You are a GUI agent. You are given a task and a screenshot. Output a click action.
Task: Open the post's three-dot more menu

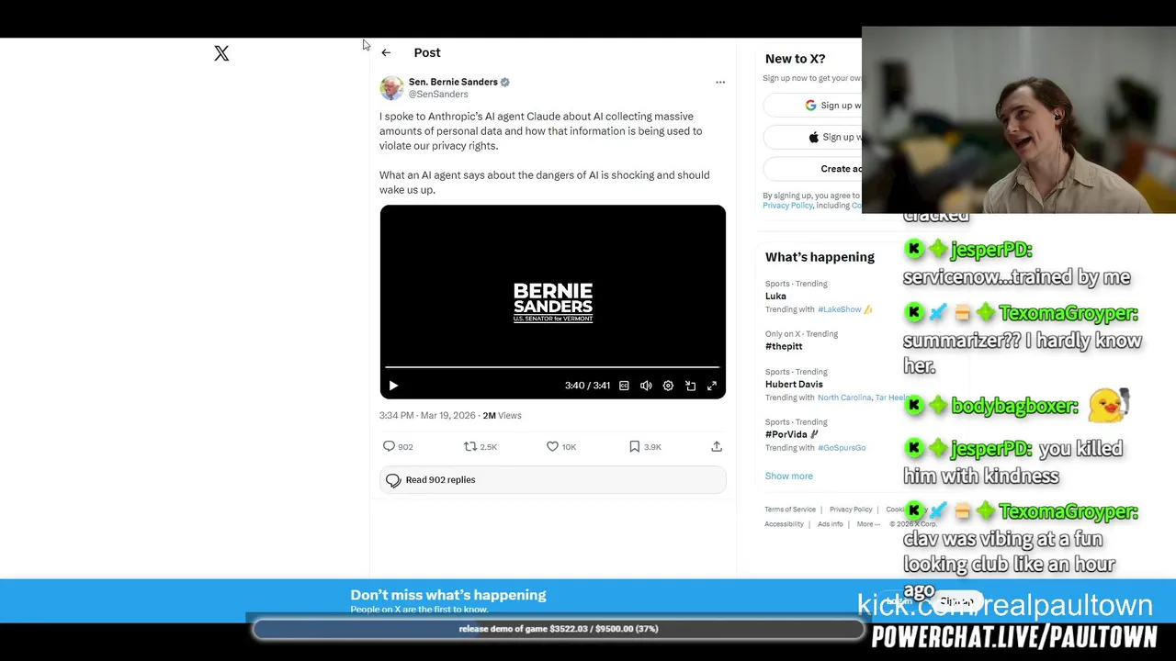point(720,82)
